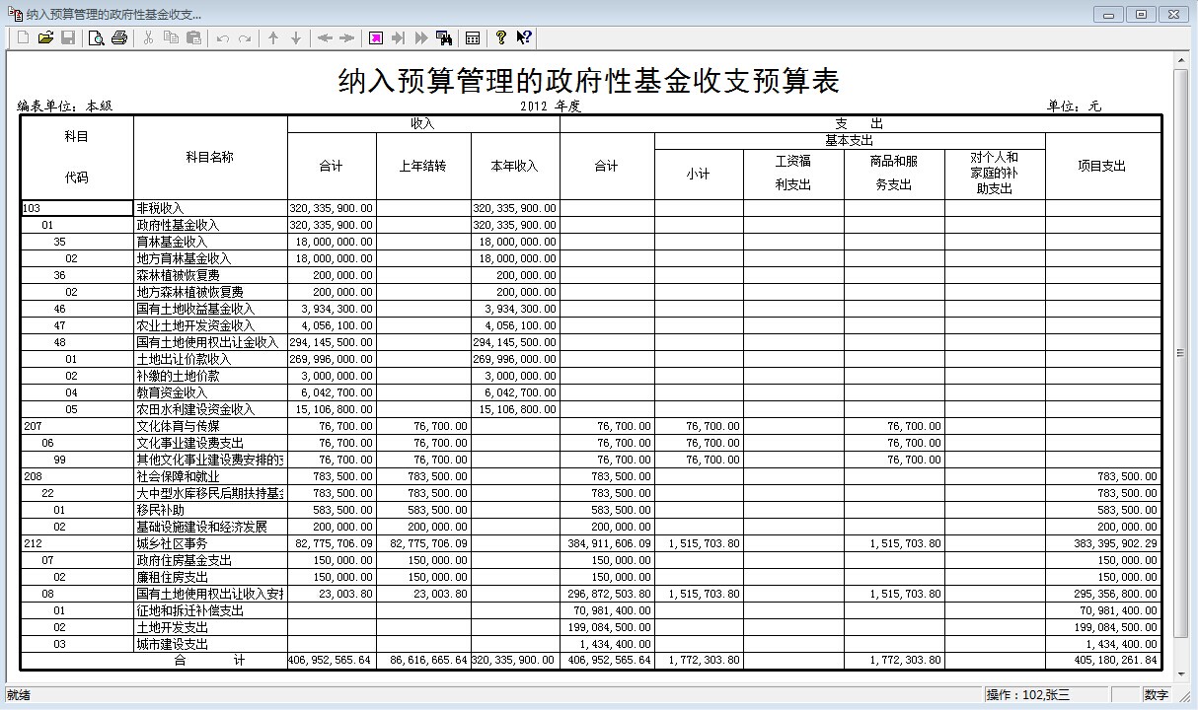
Task: Click the magenta arrow export icon
Action: pos(376,37)
